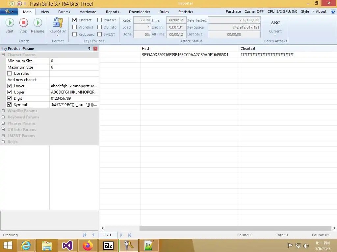Open the Rules ribbon tab
The image size is (337, 252).
tap(164, 12)
